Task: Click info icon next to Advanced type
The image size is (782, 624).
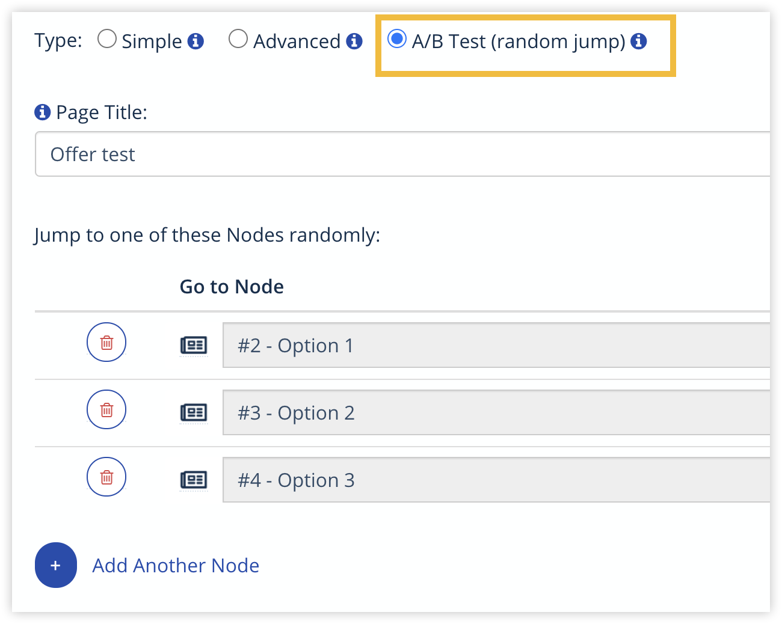Action: click(x=354, y=41)
